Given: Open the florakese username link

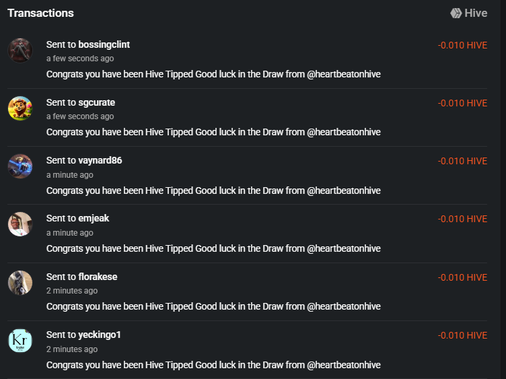Looking at the screenshot, I should (98, 277).
